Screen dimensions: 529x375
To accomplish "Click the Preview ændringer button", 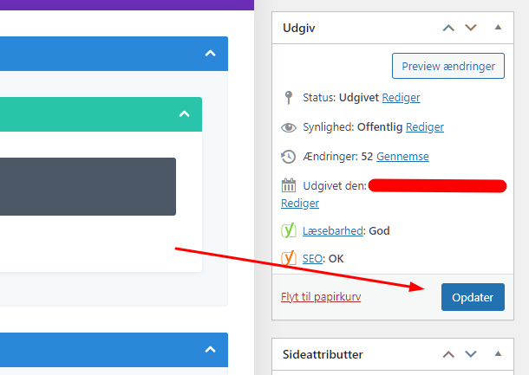I will tap(448, 66).
